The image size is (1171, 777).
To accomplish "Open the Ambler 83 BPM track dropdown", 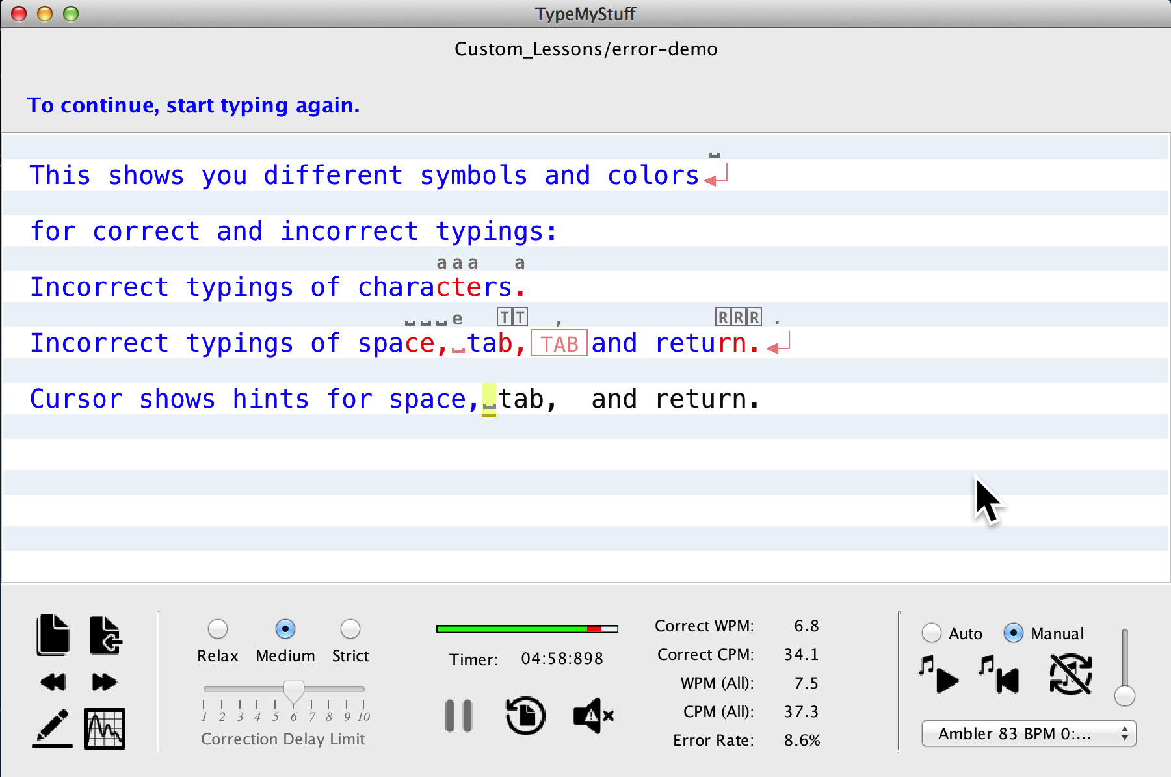I will coord(1029,734).
